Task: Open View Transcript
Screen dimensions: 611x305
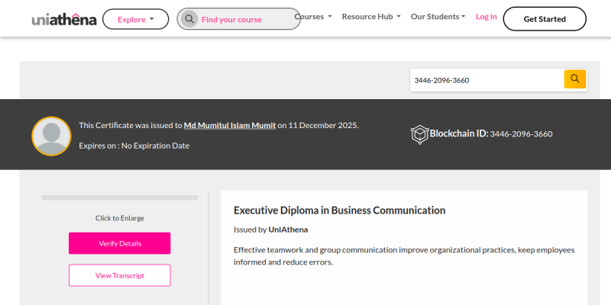Action: tap(120, 275)
